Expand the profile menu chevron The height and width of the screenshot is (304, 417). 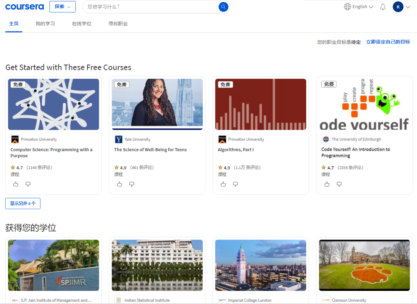(x=408, y=7)
